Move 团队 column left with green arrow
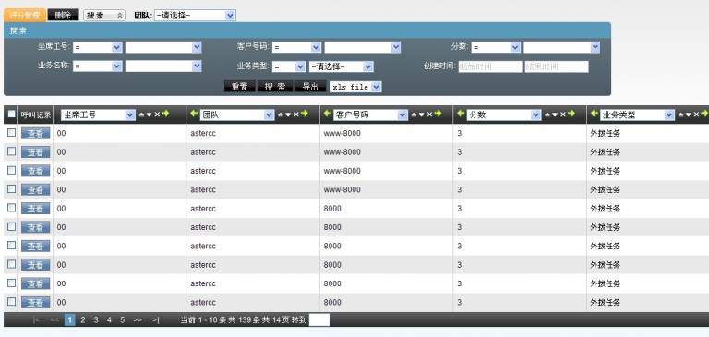Screen dimensions: 709x337 click(x=195, y=114)
